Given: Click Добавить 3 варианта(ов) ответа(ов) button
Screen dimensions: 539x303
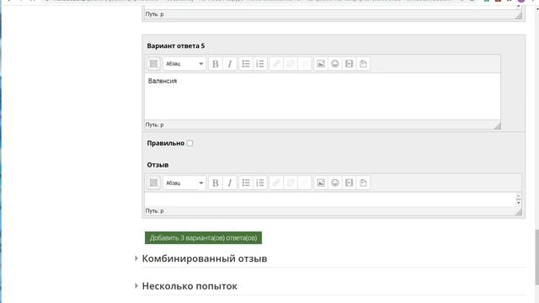Looking at the screenshot, I should [x=203, y=237].
